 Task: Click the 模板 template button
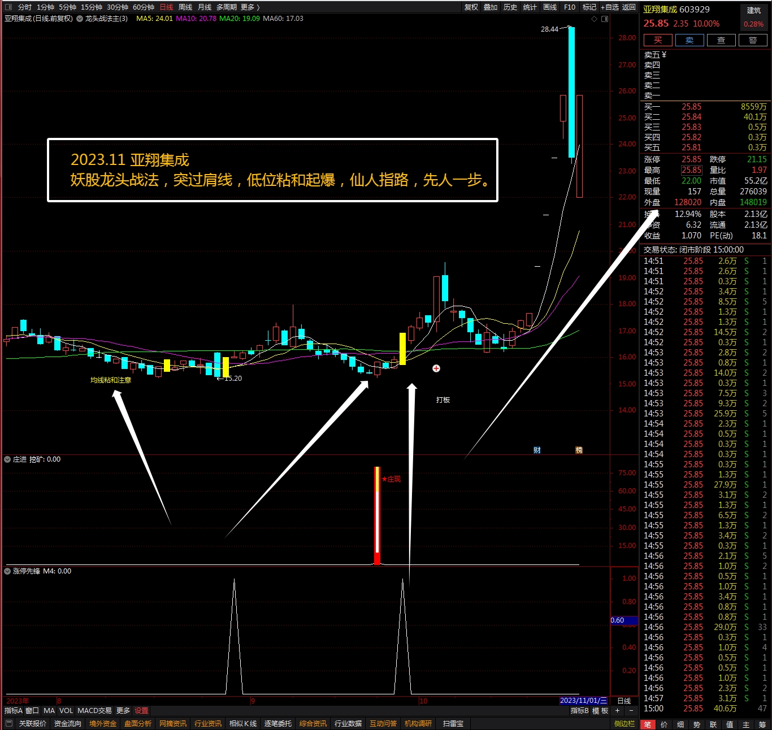pos(600,711)
